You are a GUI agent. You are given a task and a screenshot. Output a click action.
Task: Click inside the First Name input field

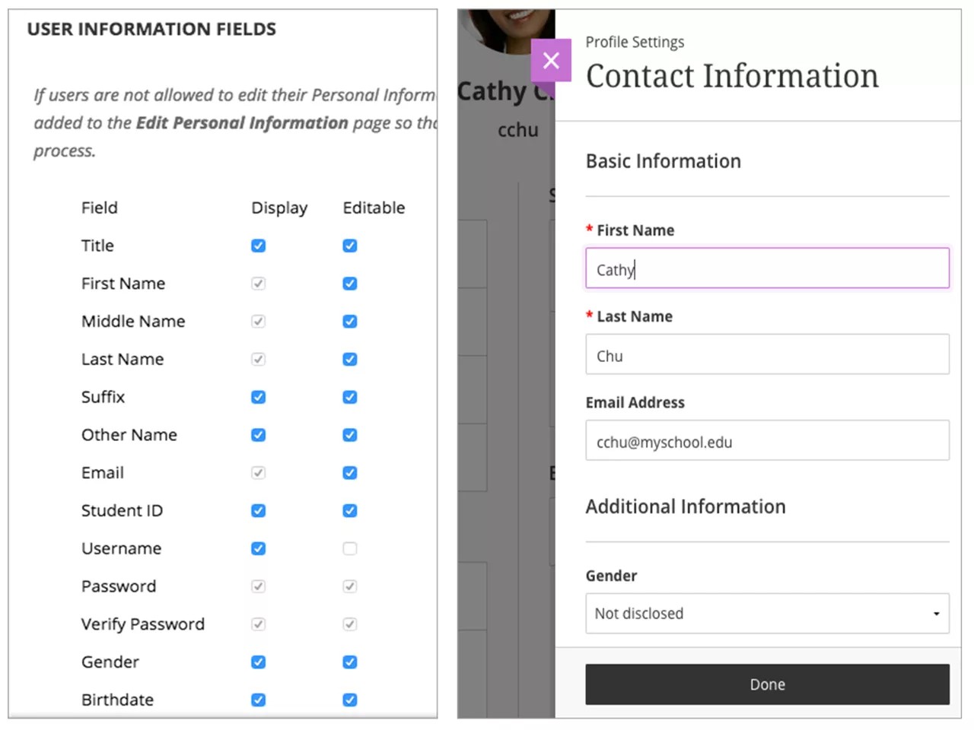point(767,268)
